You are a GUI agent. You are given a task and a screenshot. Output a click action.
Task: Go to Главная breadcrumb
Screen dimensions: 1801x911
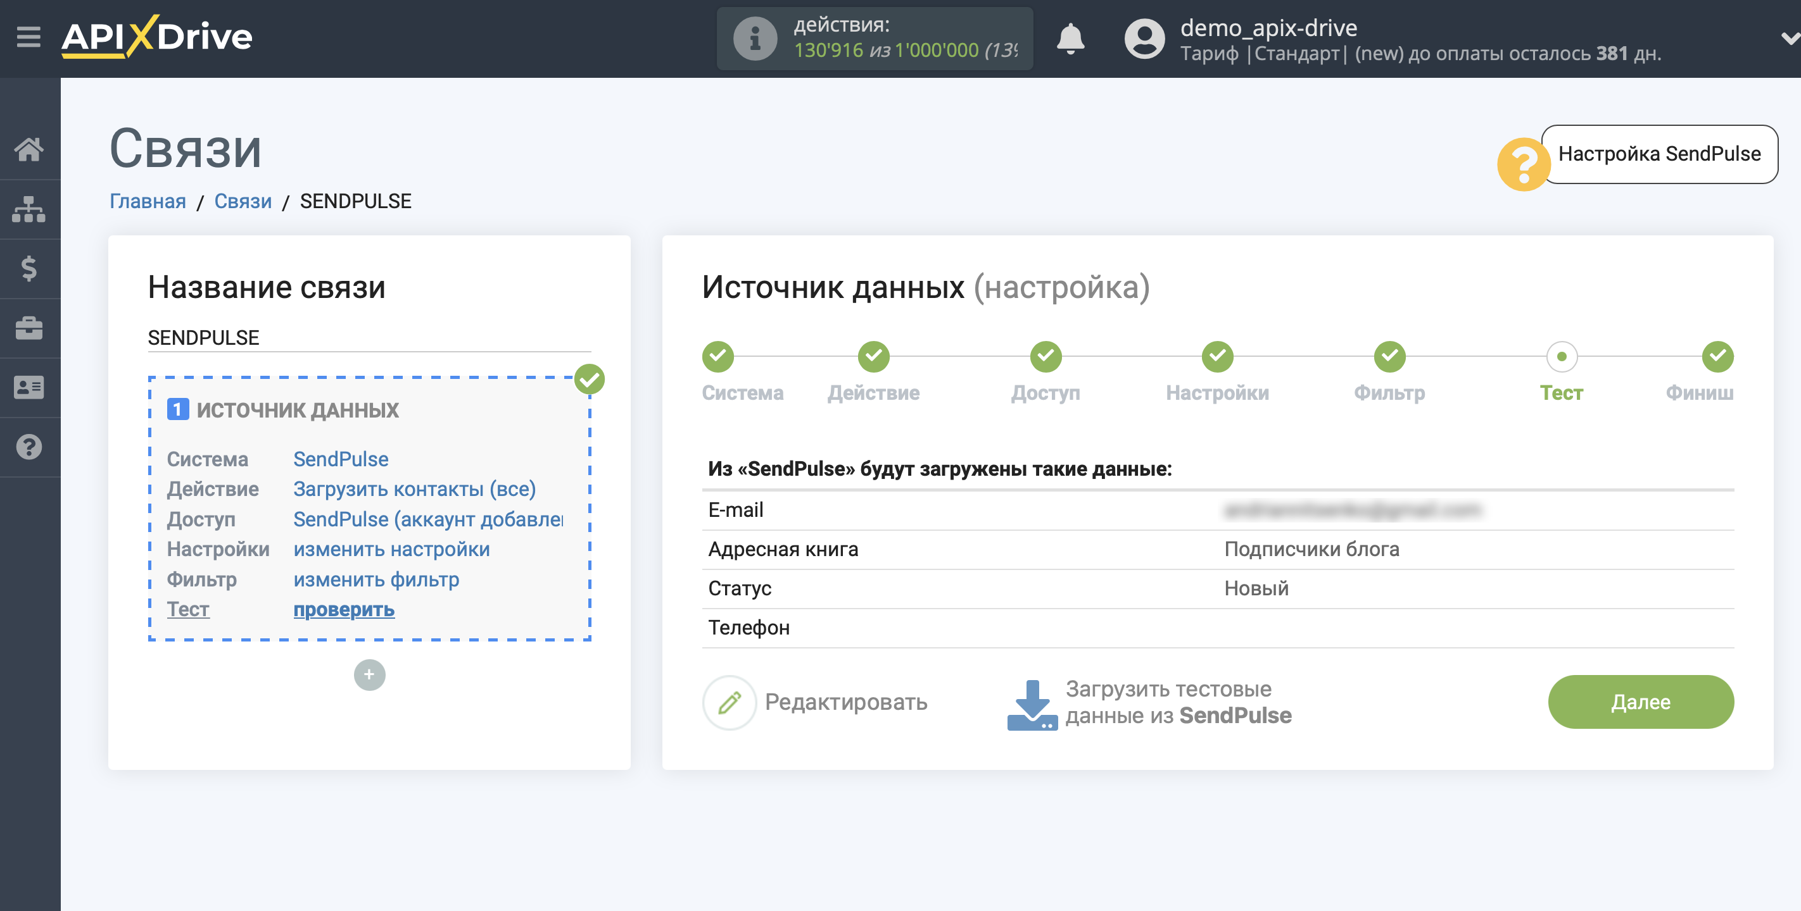[148, 201]
